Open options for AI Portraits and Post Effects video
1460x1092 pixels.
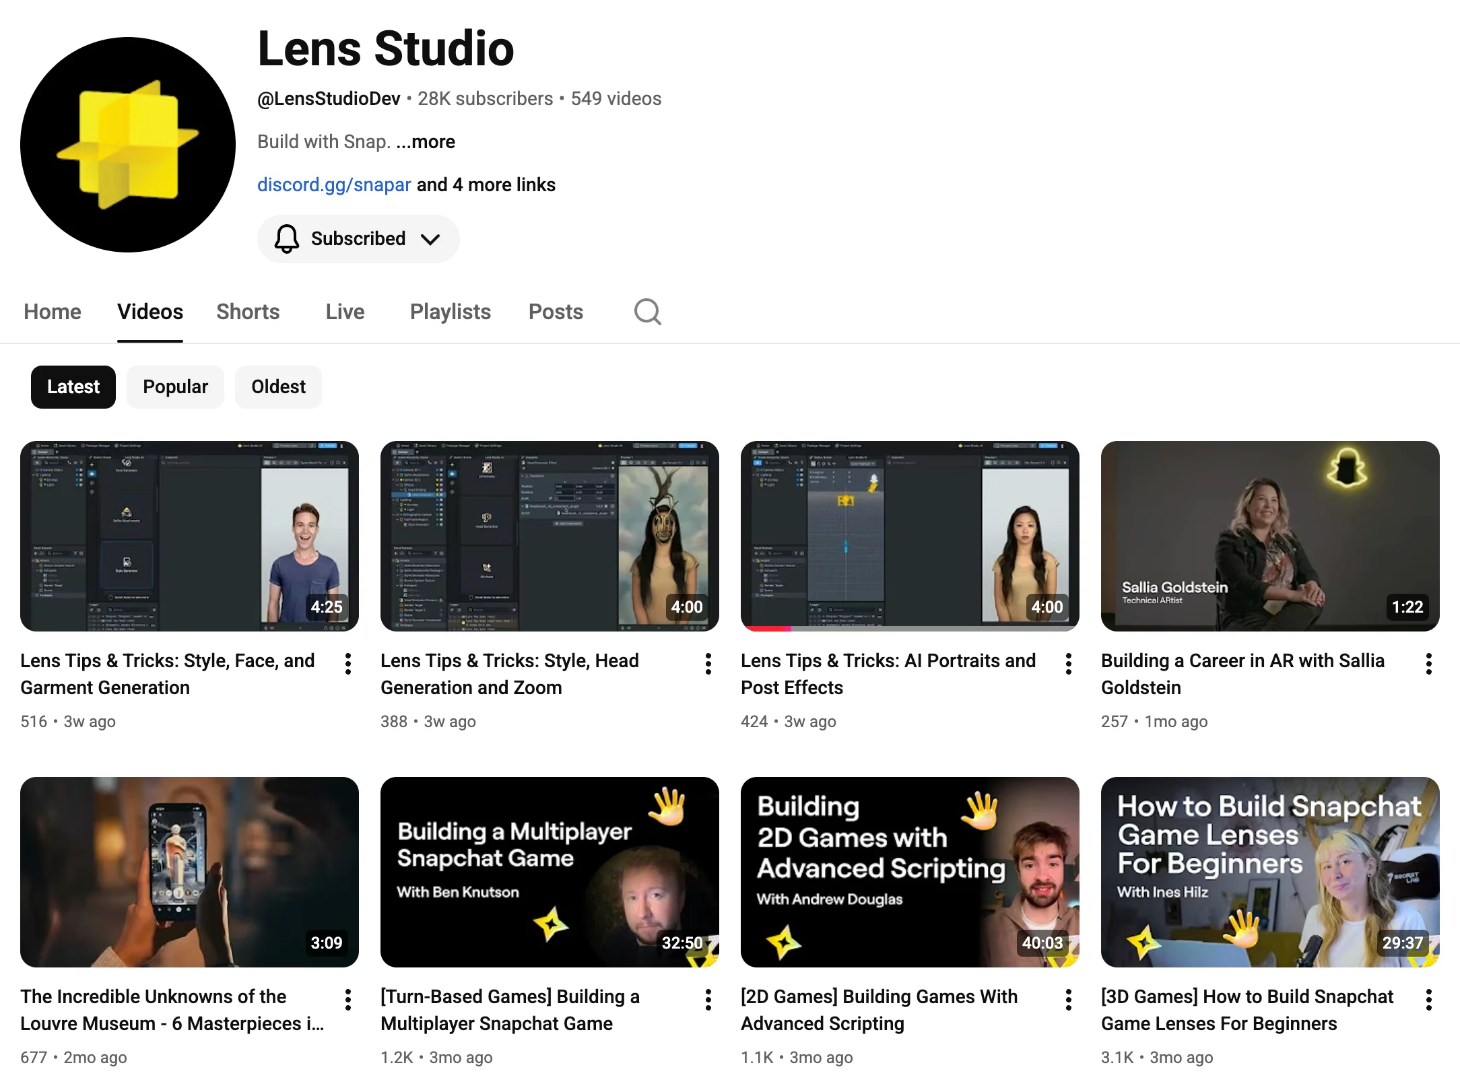[1069, 664]
